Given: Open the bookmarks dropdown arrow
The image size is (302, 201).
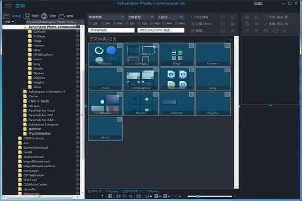Looking at the screenshot, I should 13,22.
